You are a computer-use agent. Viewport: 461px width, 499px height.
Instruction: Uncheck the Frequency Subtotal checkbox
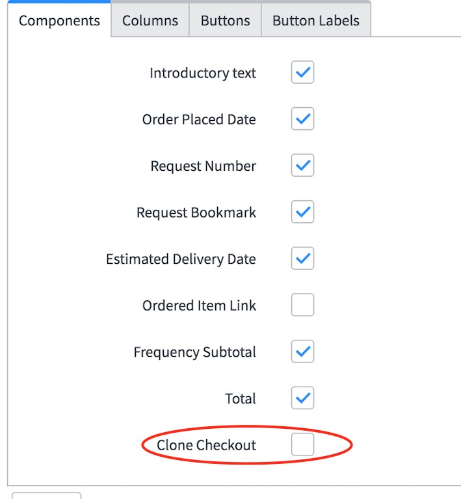tap(302, 352)
